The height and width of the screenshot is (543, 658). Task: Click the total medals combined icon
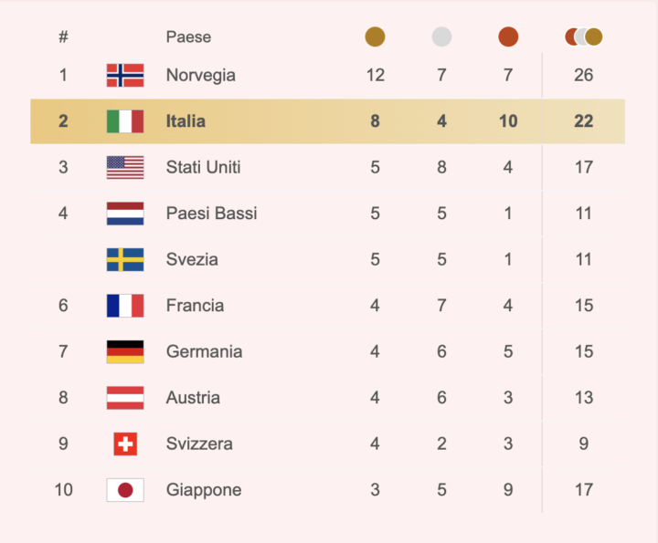point(584,37)
